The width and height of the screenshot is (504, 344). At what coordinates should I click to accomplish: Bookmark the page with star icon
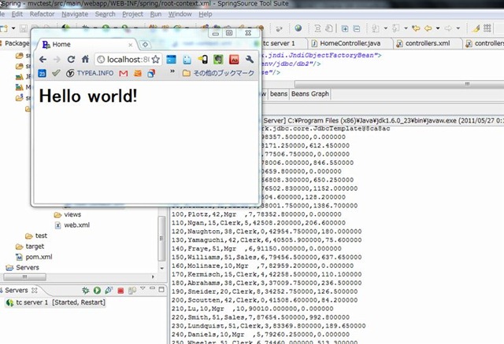pyautogui.click(x=156, y=59)
